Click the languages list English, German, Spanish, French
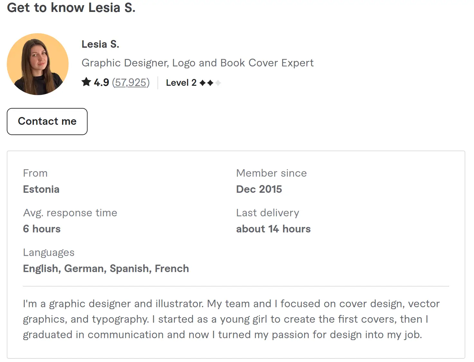Image resolution: width=474 pixels, height=362 pixels. click(x=106, y=269)
